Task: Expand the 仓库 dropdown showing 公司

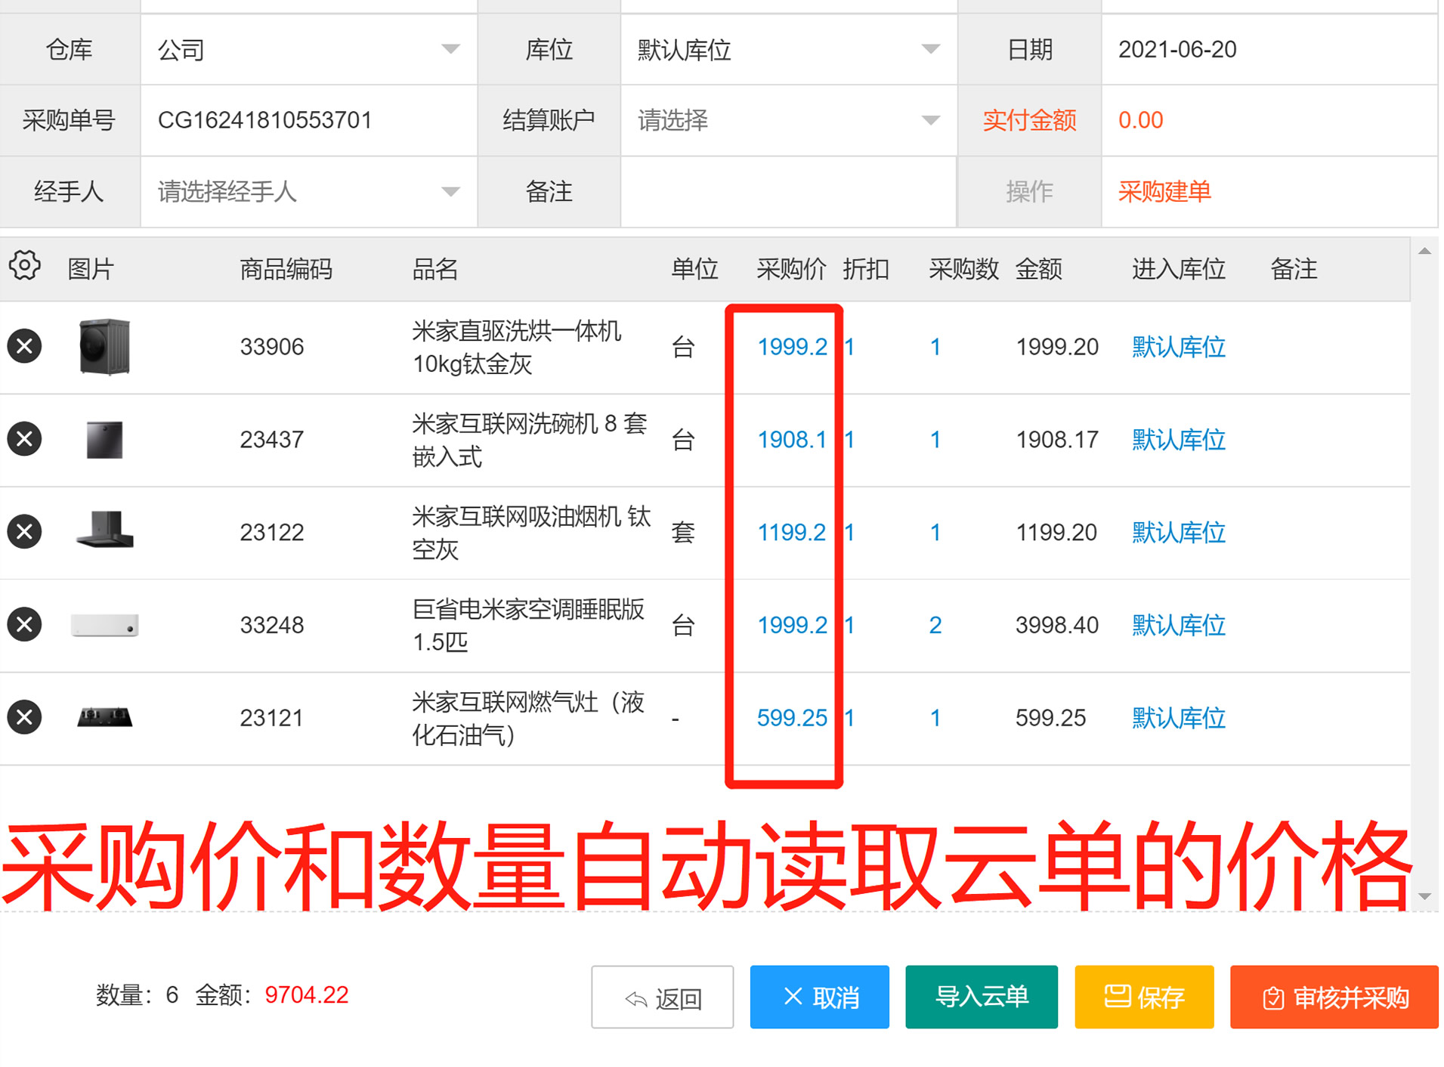Action: click(x=308, y=50)
